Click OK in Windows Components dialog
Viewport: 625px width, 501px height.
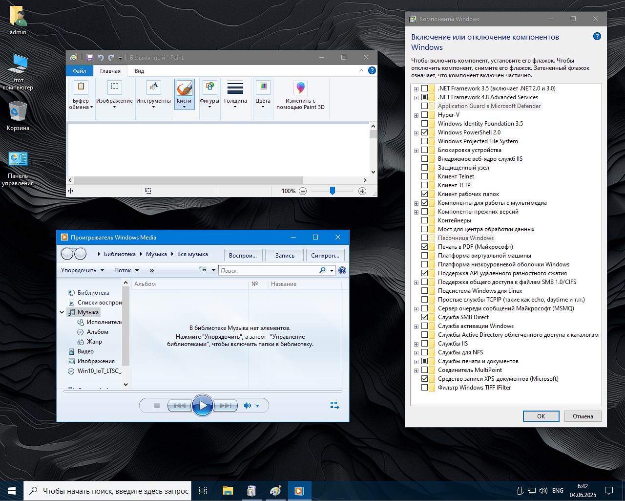pyautogui.click(x=541, y=416)
